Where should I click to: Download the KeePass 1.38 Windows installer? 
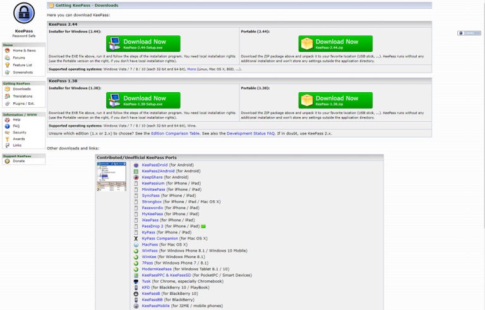pos(143,100)
